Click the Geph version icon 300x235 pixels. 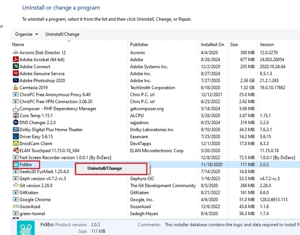point(16,178)
